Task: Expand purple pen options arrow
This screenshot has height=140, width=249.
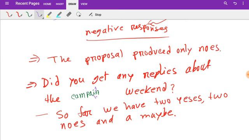Action: click(43, 18)
